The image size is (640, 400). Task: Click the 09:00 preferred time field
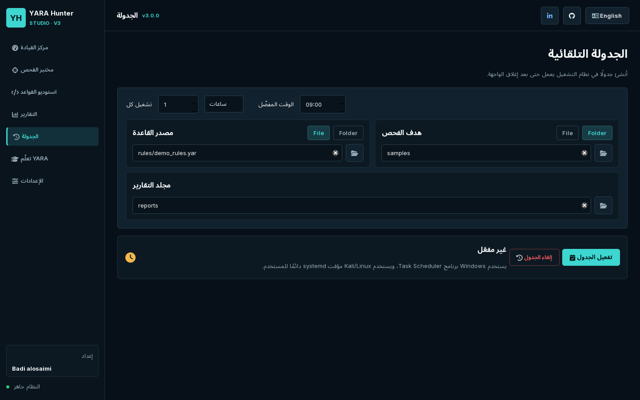[x=323, y=104]
